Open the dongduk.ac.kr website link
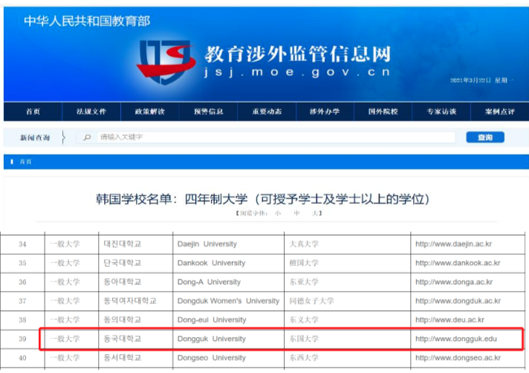 pyautogui.click(x=458, y=300)
